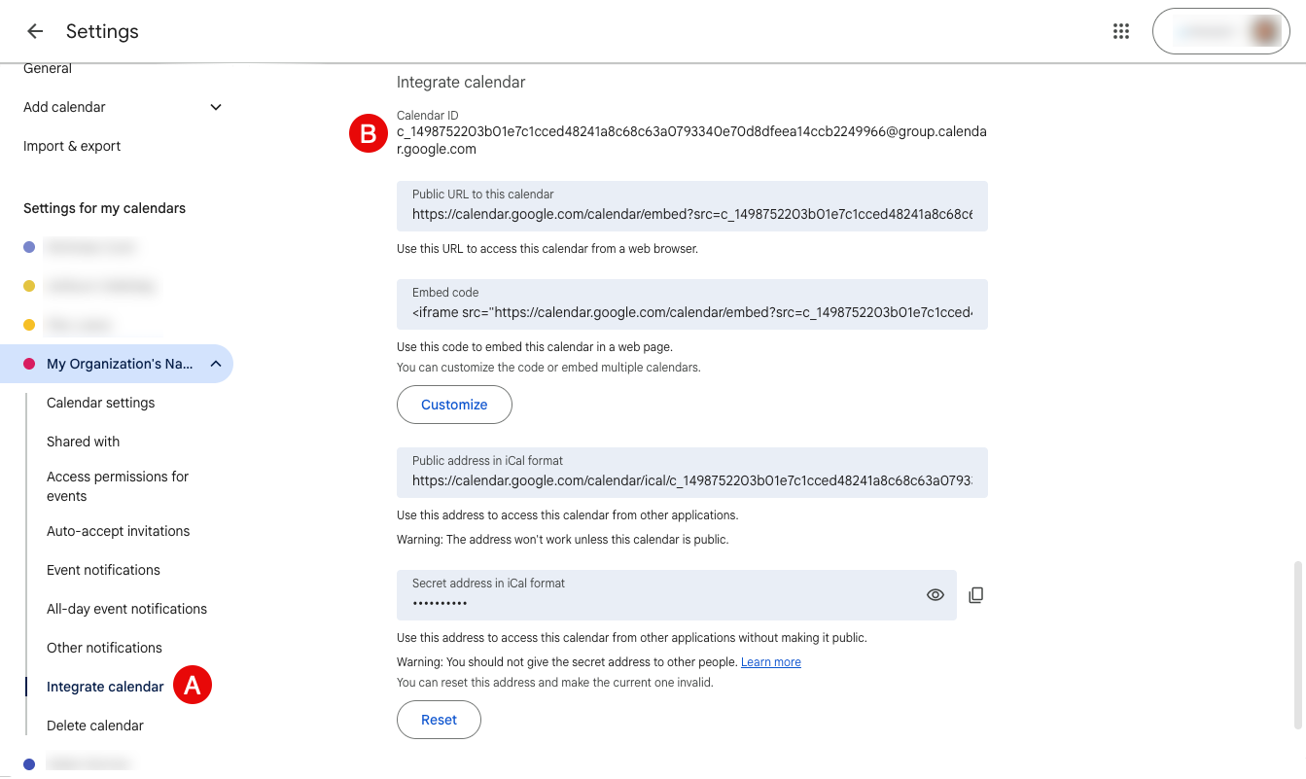Click the yellow dot next to second calendar

coord(29,285)
